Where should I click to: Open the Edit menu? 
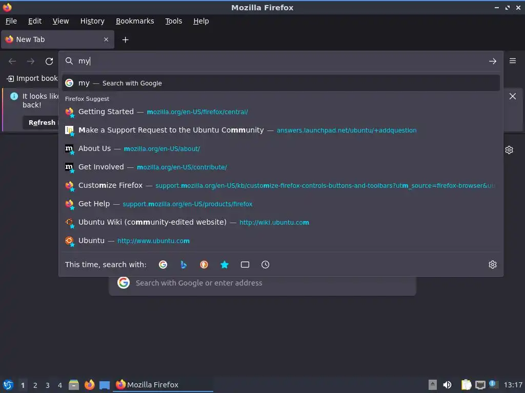pyautogui.click(x=35, y=21)
